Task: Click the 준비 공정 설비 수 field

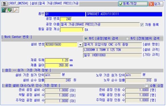Action: pos(57,91)
